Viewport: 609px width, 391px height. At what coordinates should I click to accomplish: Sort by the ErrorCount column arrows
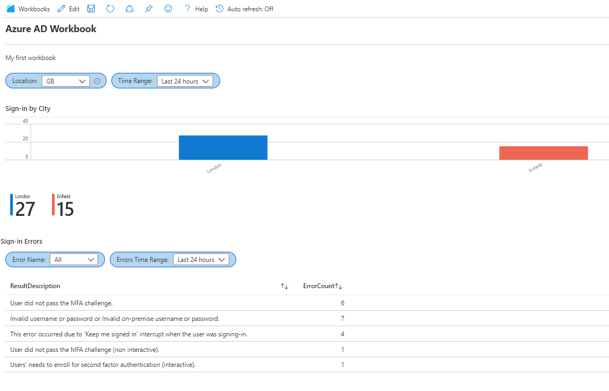(339, 287)
